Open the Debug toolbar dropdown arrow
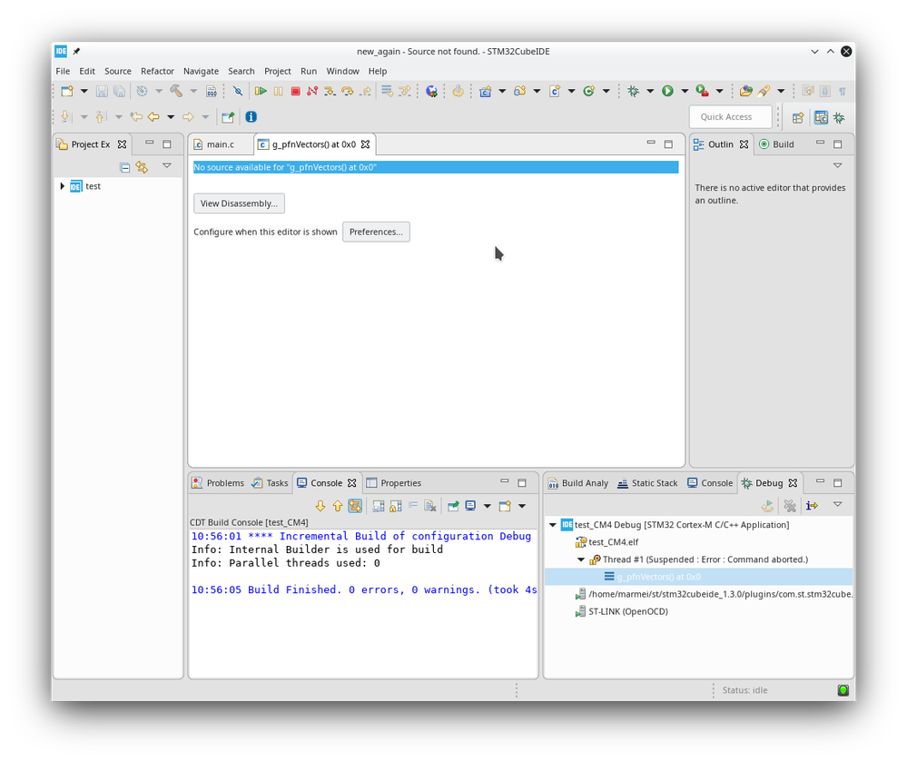907x762 pixels. coord(650,91)
